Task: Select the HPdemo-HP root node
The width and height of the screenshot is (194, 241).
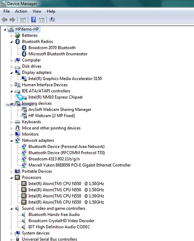Action: tap(27, 29)
